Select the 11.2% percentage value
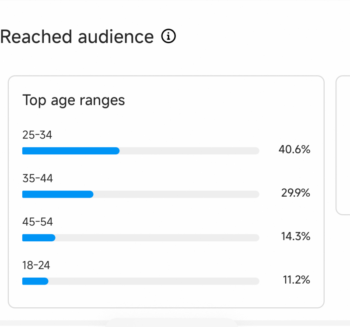The height and width of the screenshot is (327, 350). point(296,280)
